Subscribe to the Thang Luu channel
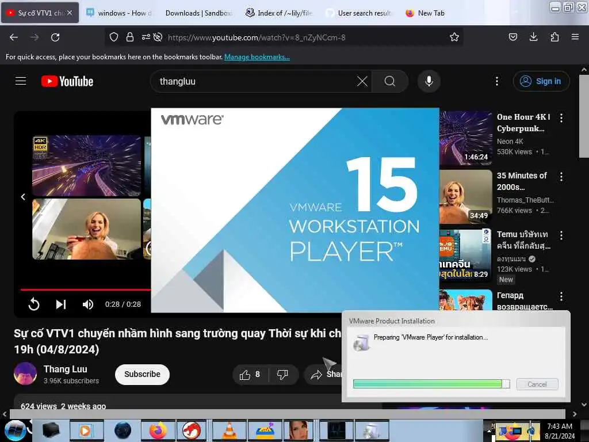Screen dimensions: 589x442 click(143, 374)
